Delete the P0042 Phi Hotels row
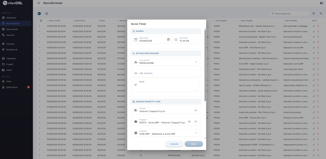 point(318,69)
